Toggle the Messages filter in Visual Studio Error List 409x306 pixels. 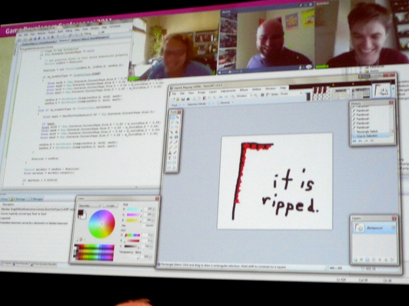(36, 199)
